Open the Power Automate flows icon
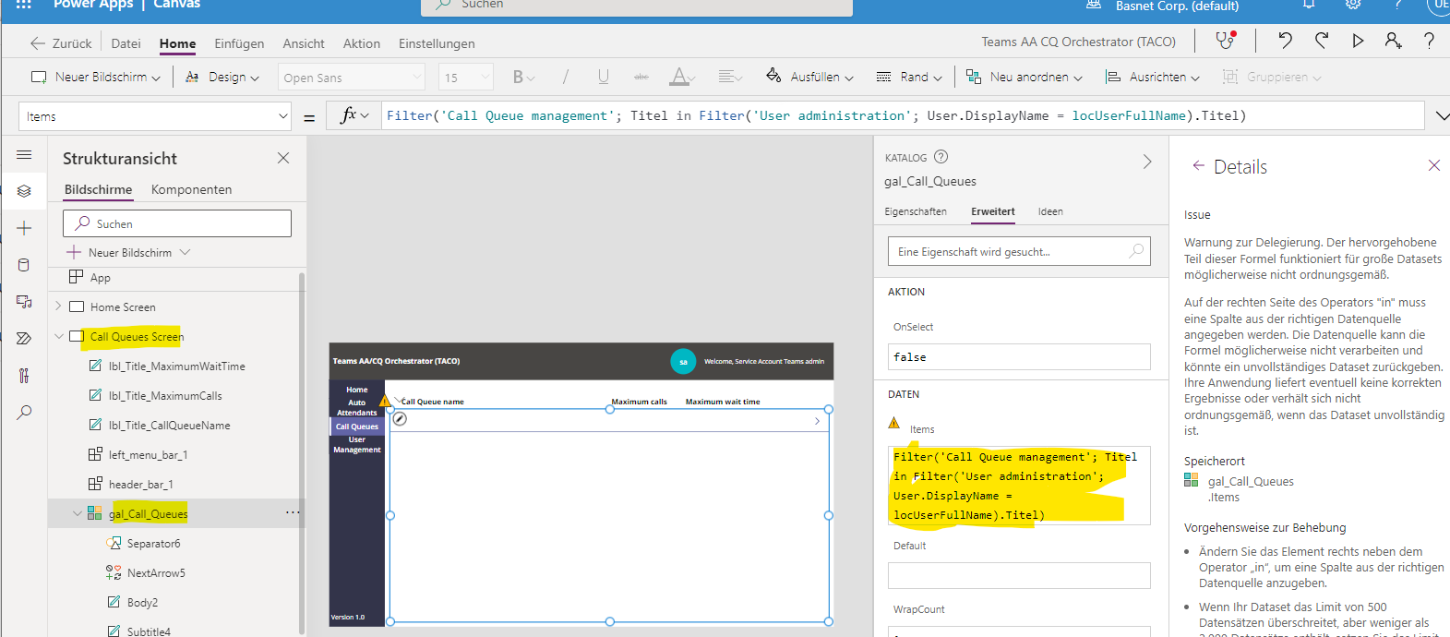 point(24,339)
